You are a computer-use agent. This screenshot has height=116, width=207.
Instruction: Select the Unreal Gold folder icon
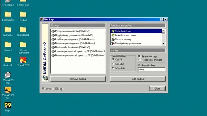23,29
